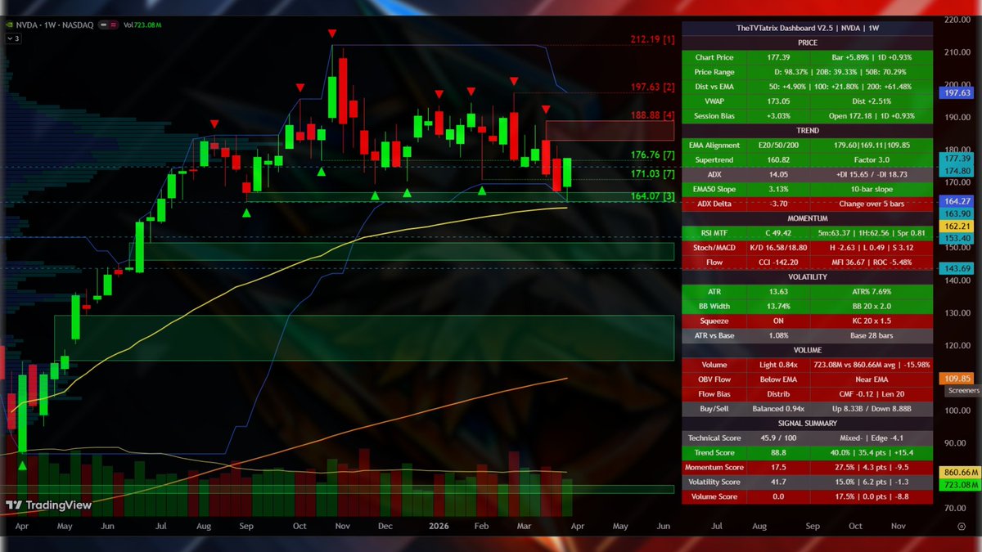Screen dimensions: 982x552
Task: Click the Trend Score value 88.8
Action: [778, 452]
